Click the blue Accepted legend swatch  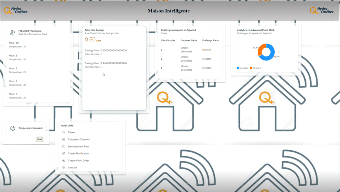coord(238,68)
